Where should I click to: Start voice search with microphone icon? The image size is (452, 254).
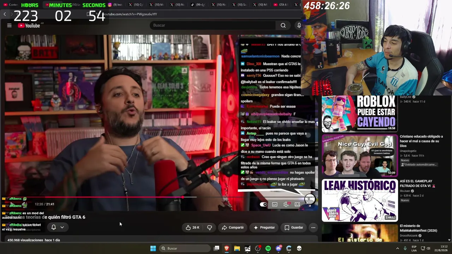click(x=299, y=25)
